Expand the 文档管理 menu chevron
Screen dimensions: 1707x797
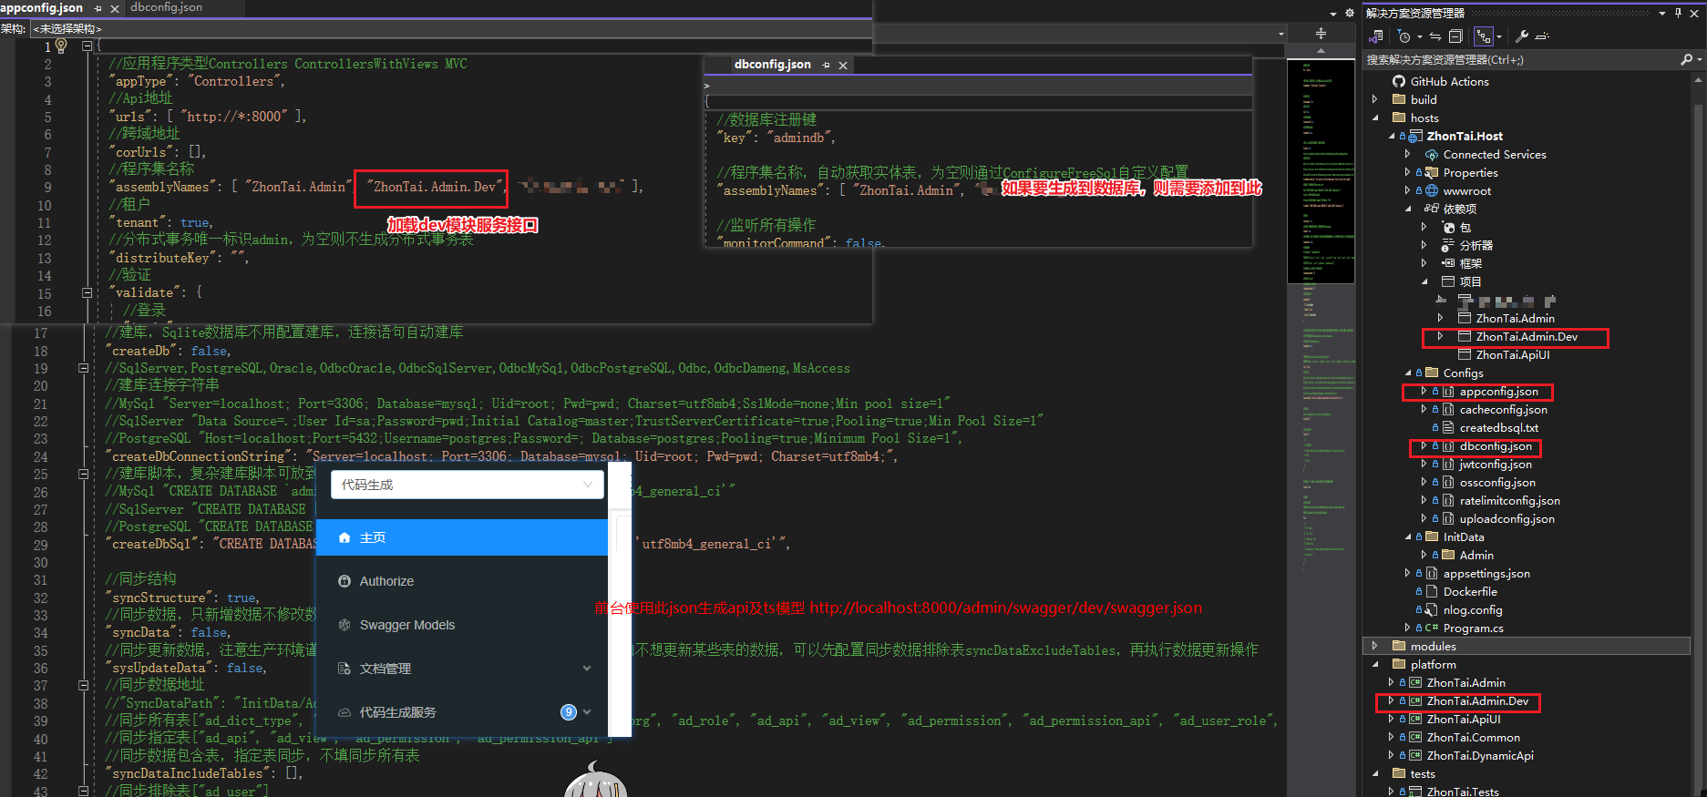click(587, 669)
